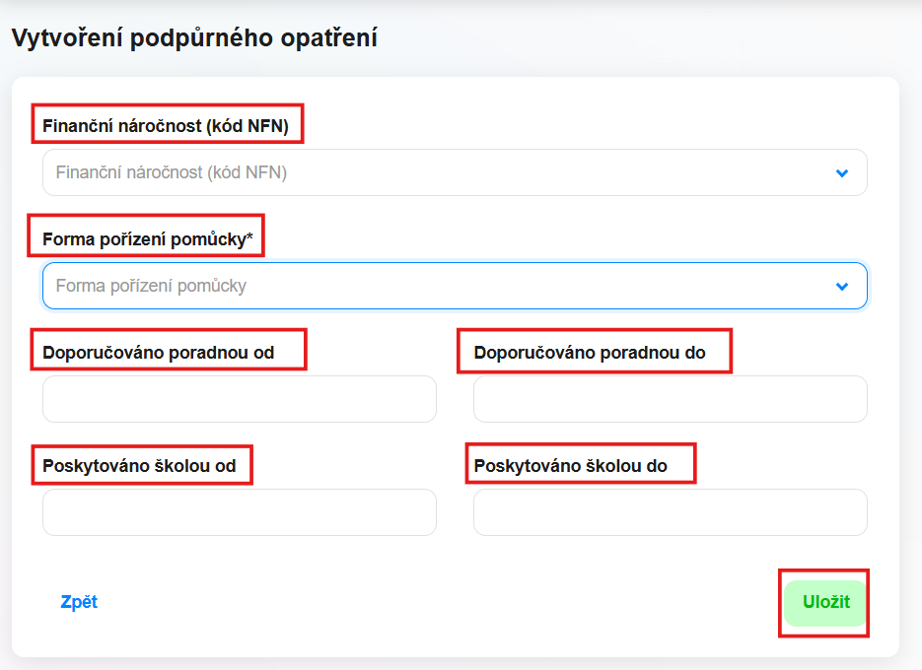
Task: Select the Doporučováno poradnou od label
Action: tap(158, 353)
